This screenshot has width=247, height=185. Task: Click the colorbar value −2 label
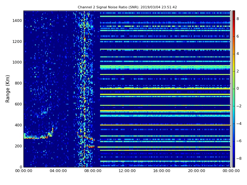pyautogui.click(x=239, y=106)
